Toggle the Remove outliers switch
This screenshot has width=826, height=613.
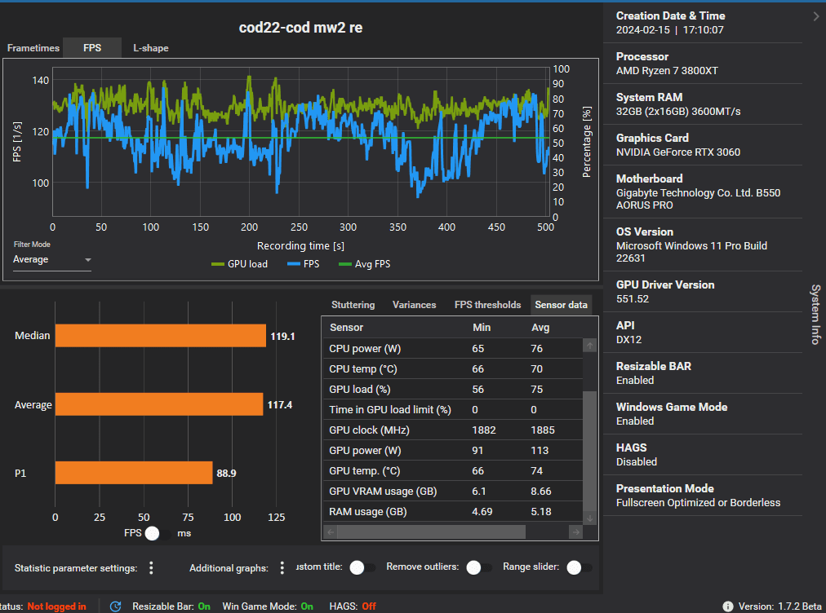pyautogui.click(x=479, y=567)
